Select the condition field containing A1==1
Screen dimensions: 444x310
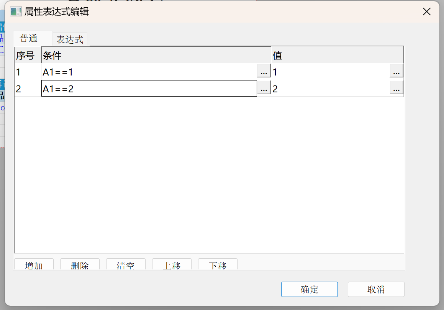click(x=149, y=72)
